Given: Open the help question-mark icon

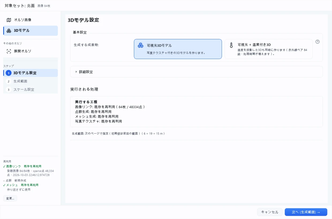Looking at the screenshot, I should point(318,42).
